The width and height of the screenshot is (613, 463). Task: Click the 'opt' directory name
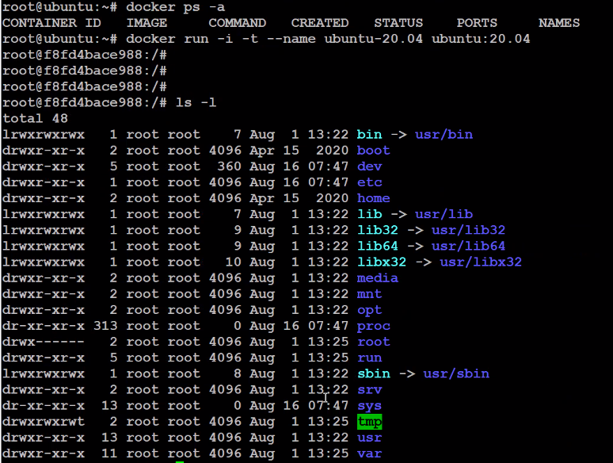coord(369,310)
